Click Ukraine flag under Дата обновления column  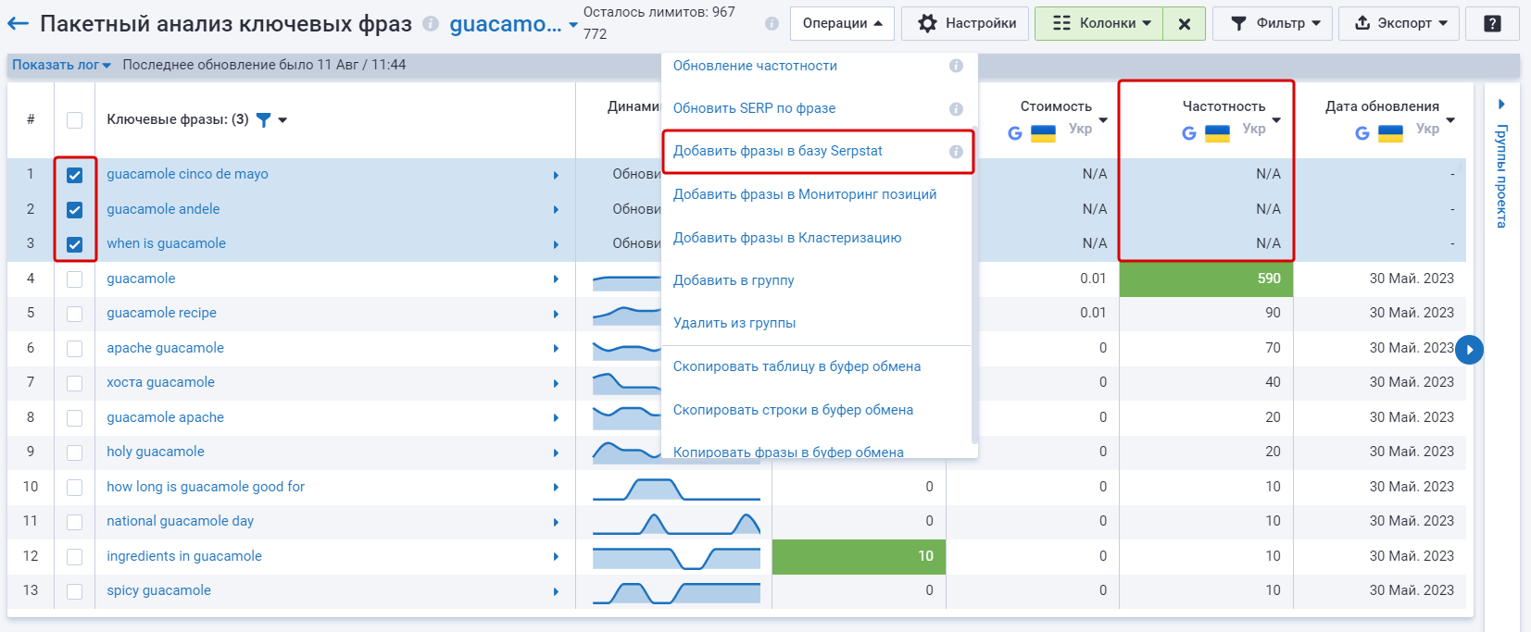click(x=1390, y=133)
